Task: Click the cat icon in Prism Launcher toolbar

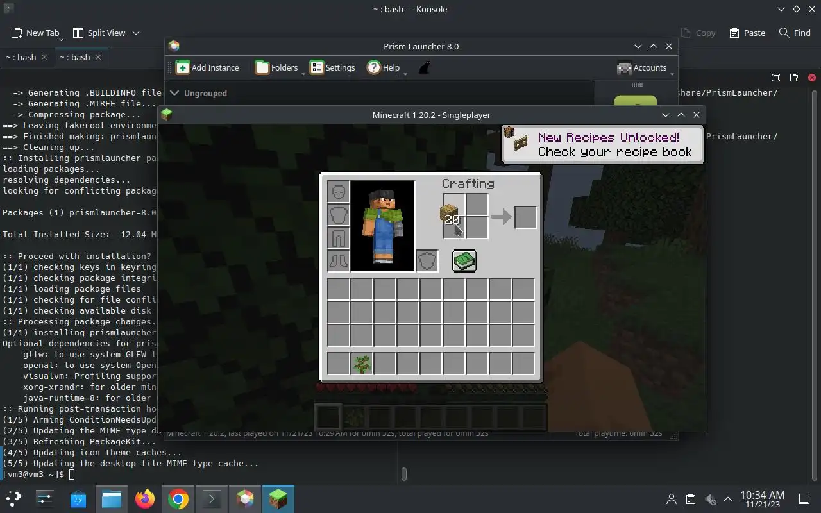Action: [424, 67]
